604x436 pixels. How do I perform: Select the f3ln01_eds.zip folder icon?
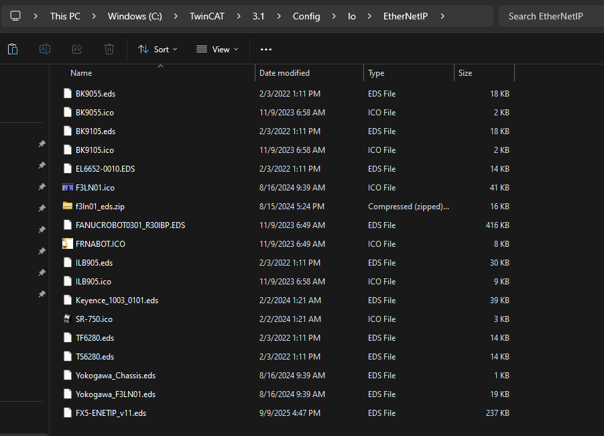[67, 206]
